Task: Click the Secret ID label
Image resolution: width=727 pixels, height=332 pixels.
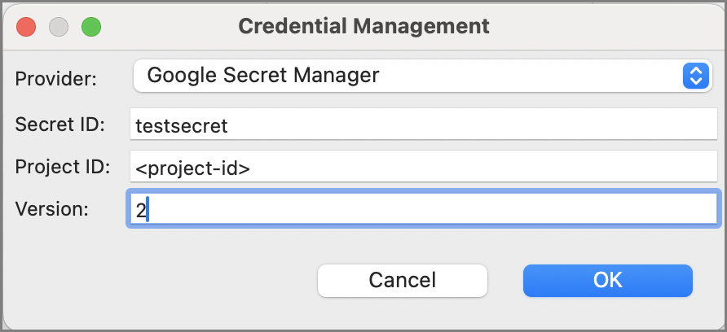Action: point(59,125)
